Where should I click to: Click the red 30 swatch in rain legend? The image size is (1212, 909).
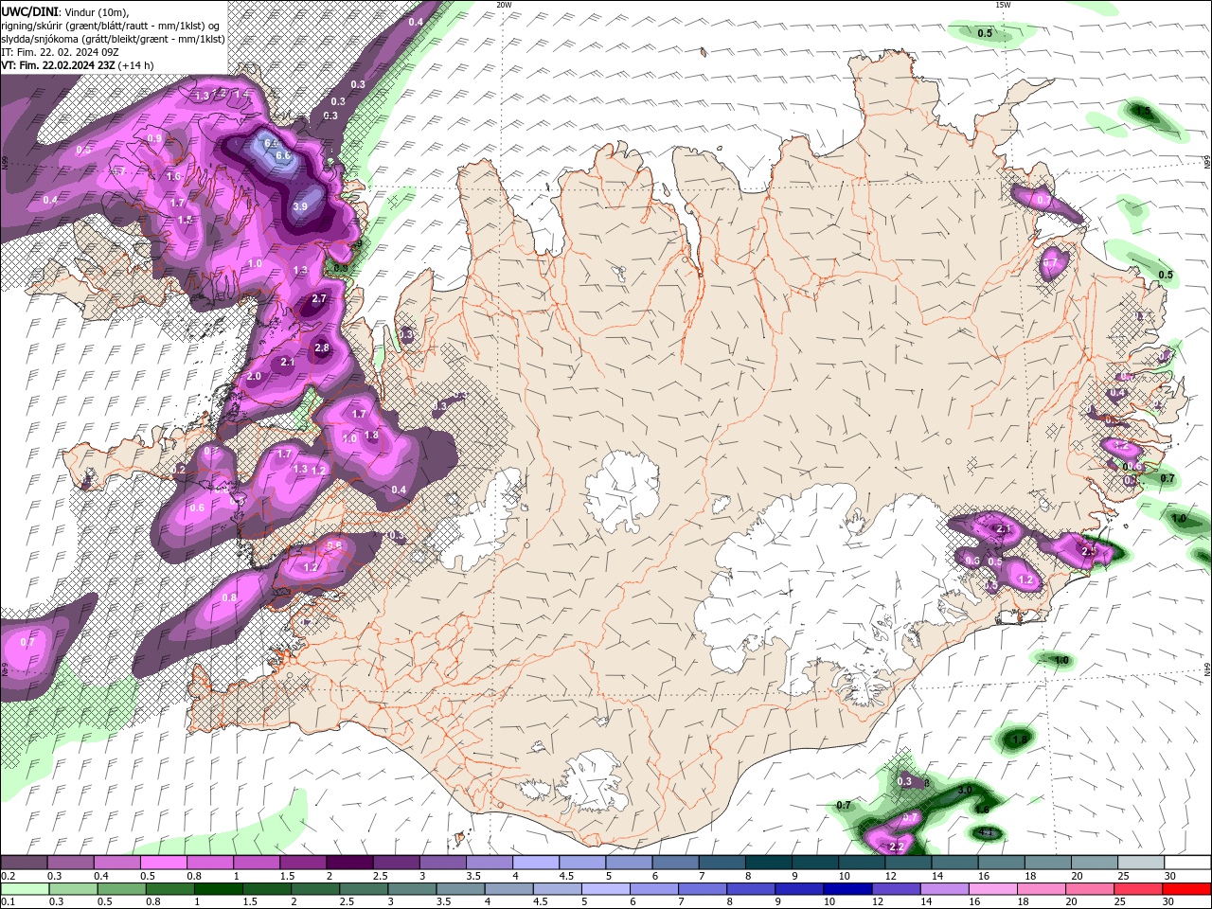(x=1187, y=889)
